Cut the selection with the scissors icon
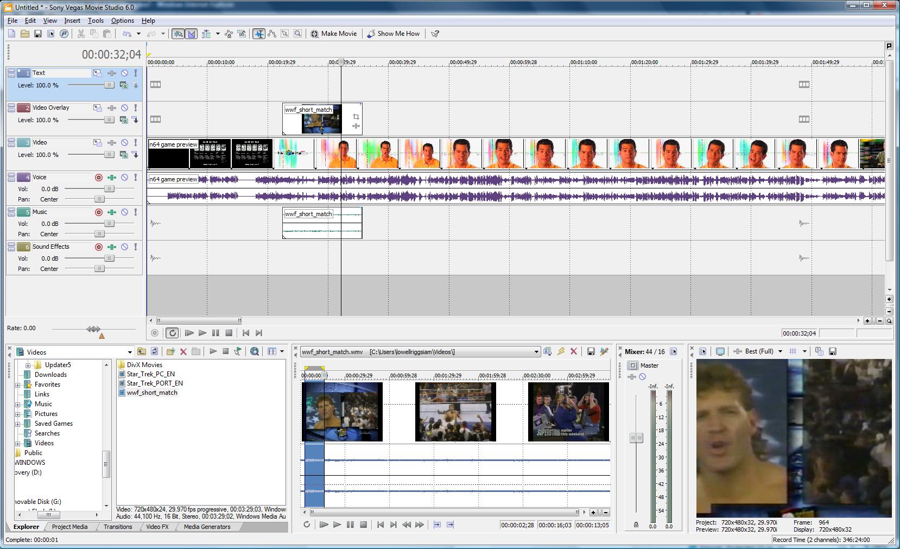Screen dimensions: 900x549 point(81,34)
